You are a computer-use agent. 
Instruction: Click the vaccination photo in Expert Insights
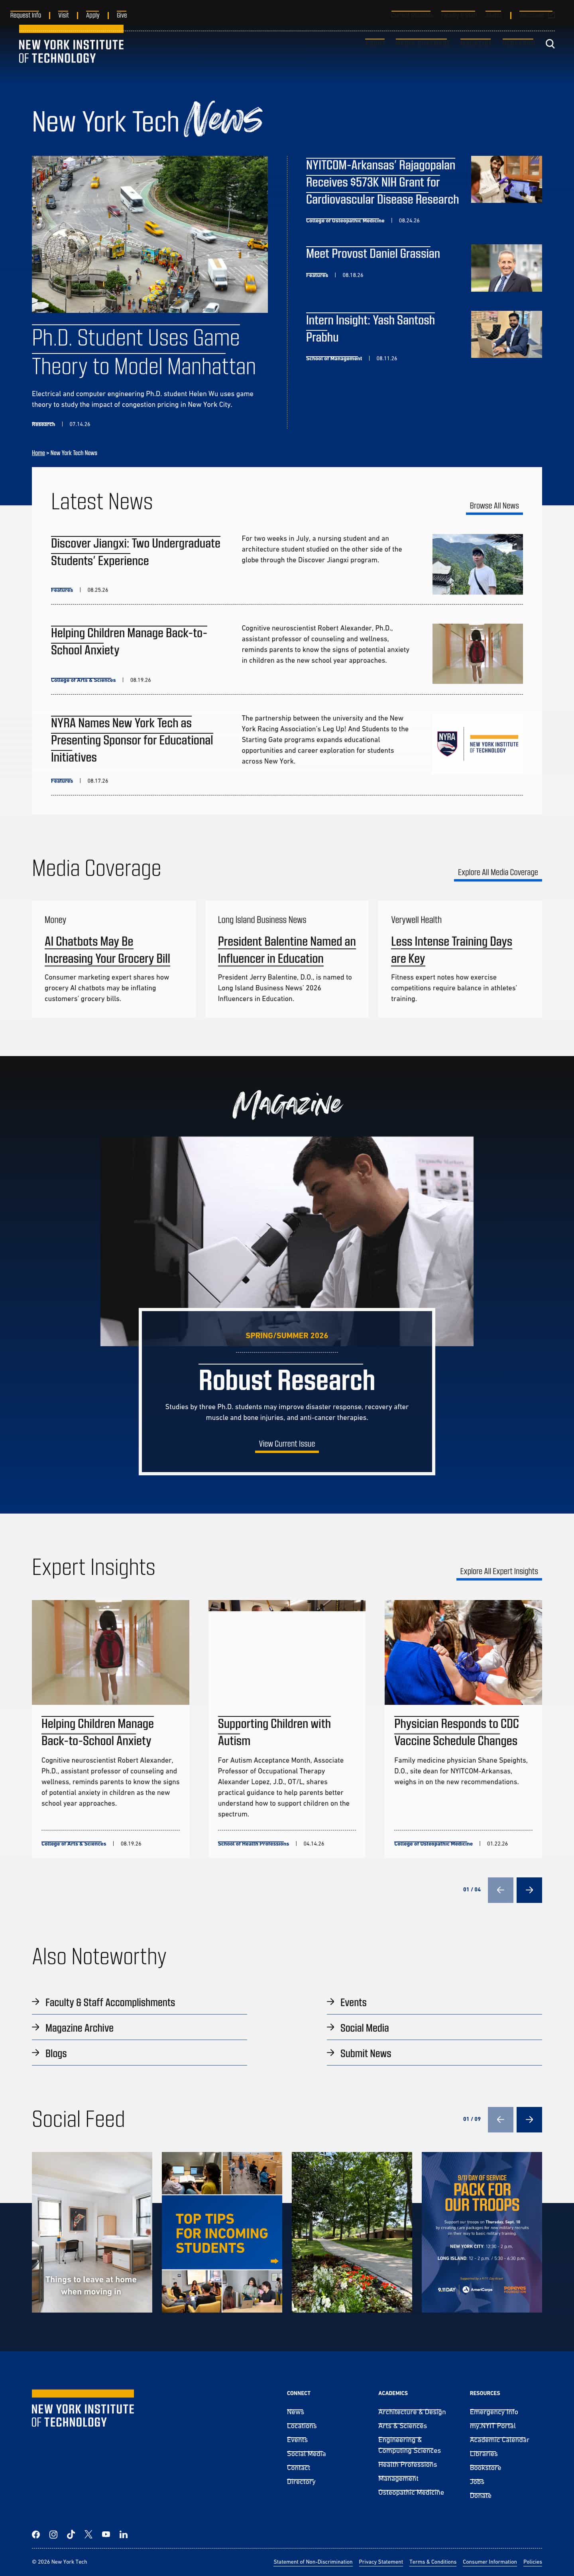point(463,1652)
